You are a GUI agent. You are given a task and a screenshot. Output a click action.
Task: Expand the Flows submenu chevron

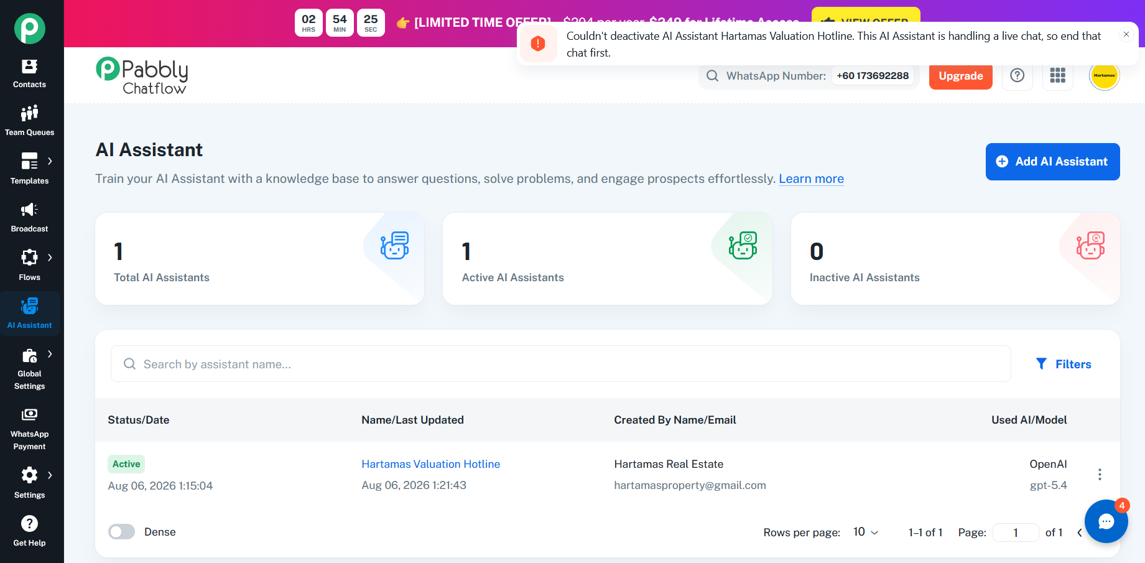(50, 258)
